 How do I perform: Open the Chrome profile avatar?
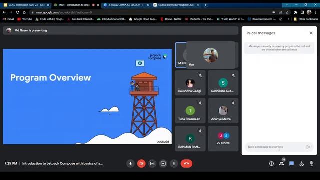(309, 12)
